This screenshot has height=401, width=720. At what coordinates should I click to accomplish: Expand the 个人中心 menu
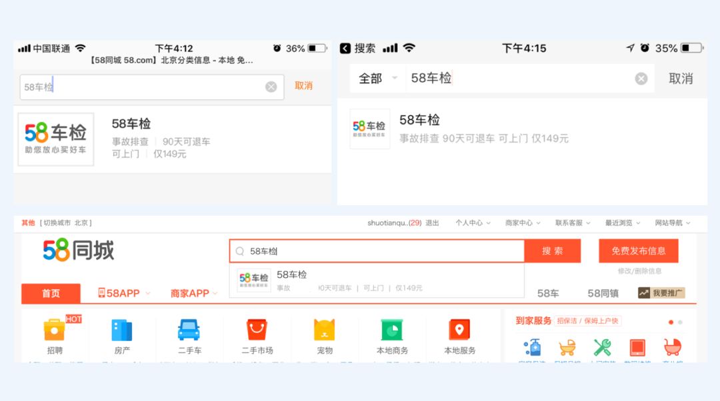click(x=473, y=223)
